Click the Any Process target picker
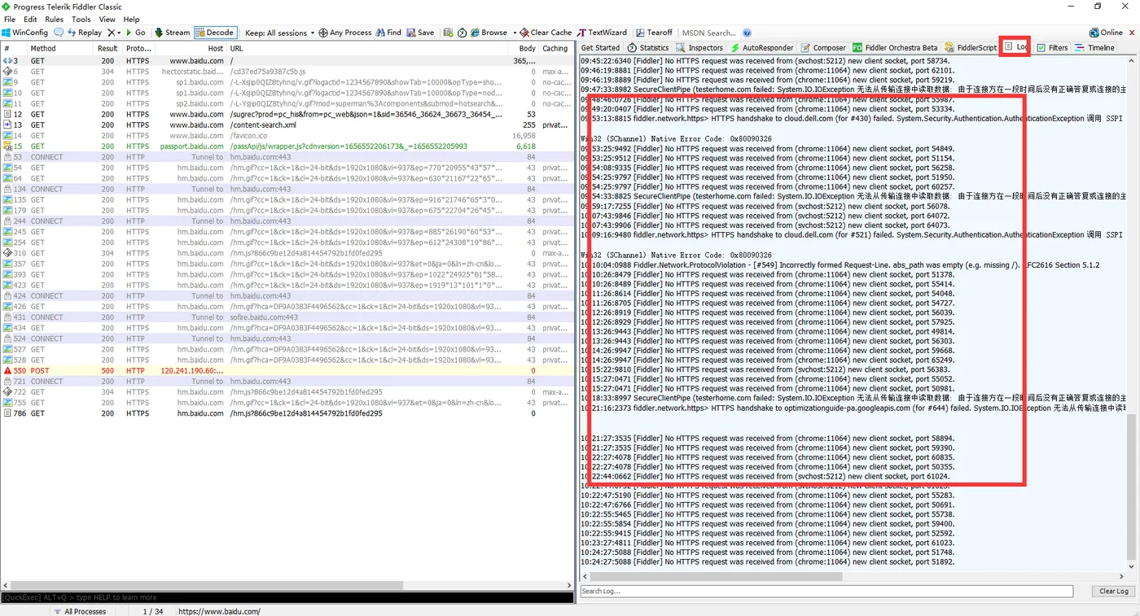Viewport: 1140px width, 616px height. coord(345,33)
